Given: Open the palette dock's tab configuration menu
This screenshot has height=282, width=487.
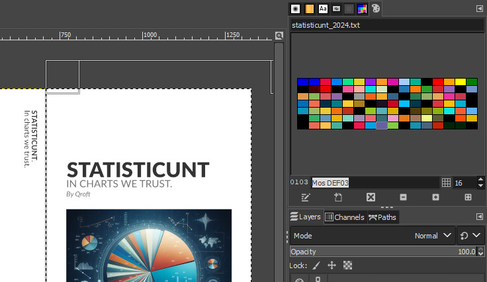Looking at the screenshot, I should (x=480, y=9).
